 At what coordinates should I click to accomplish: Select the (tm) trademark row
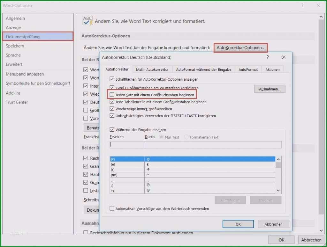[193, 175]
